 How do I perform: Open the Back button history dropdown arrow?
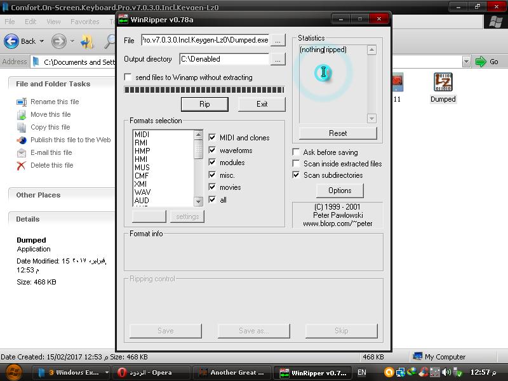point(41,41)
